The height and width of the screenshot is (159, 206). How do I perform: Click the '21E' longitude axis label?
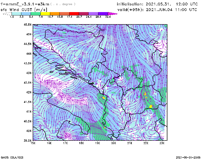pyautogui.click(x=130, y=143)
